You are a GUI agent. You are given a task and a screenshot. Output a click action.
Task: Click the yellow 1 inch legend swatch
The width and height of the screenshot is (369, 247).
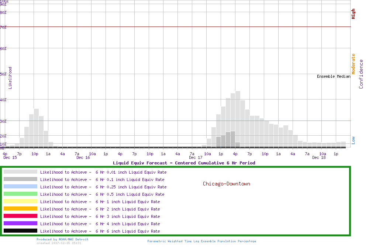click(x=20, y=201)
